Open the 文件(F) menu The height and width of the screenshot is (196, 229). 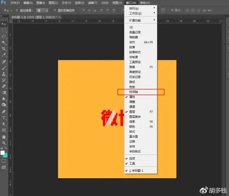click(x=15, y=3)
